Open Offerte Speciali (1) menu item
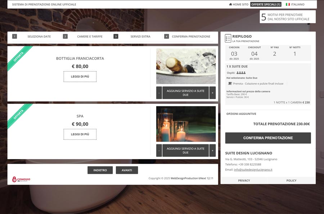The image size is (324, 214). 266,5
